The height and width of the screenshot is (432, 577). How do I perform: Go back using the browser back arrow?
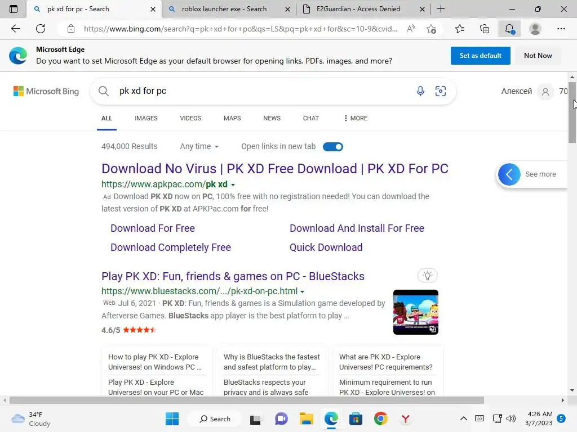[15, 29]
